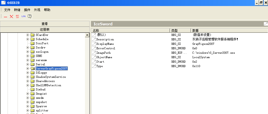
Task: Expand the SCardSvr tree node
Action: click(28, 35)
